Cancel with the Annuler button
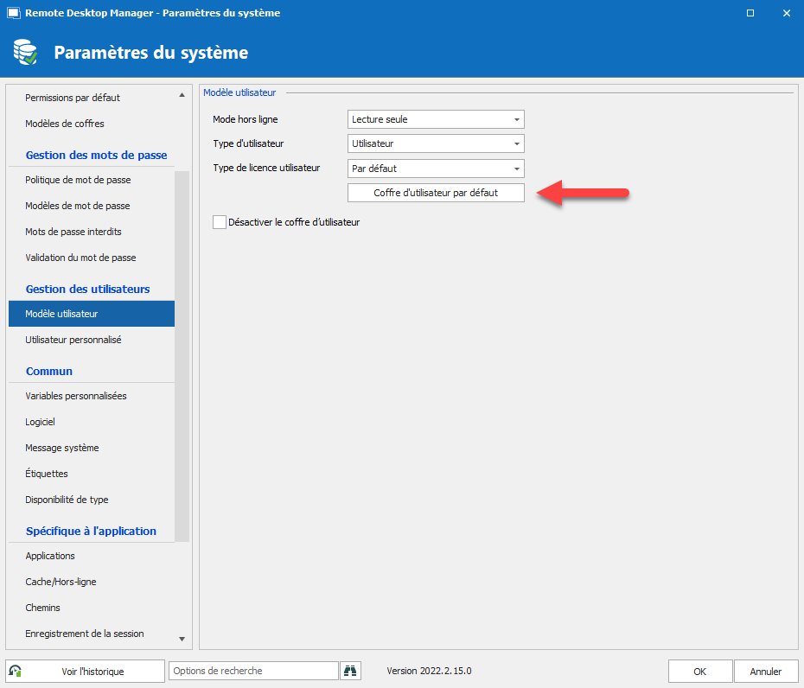The image size is (804, 688). coord(766,671)
